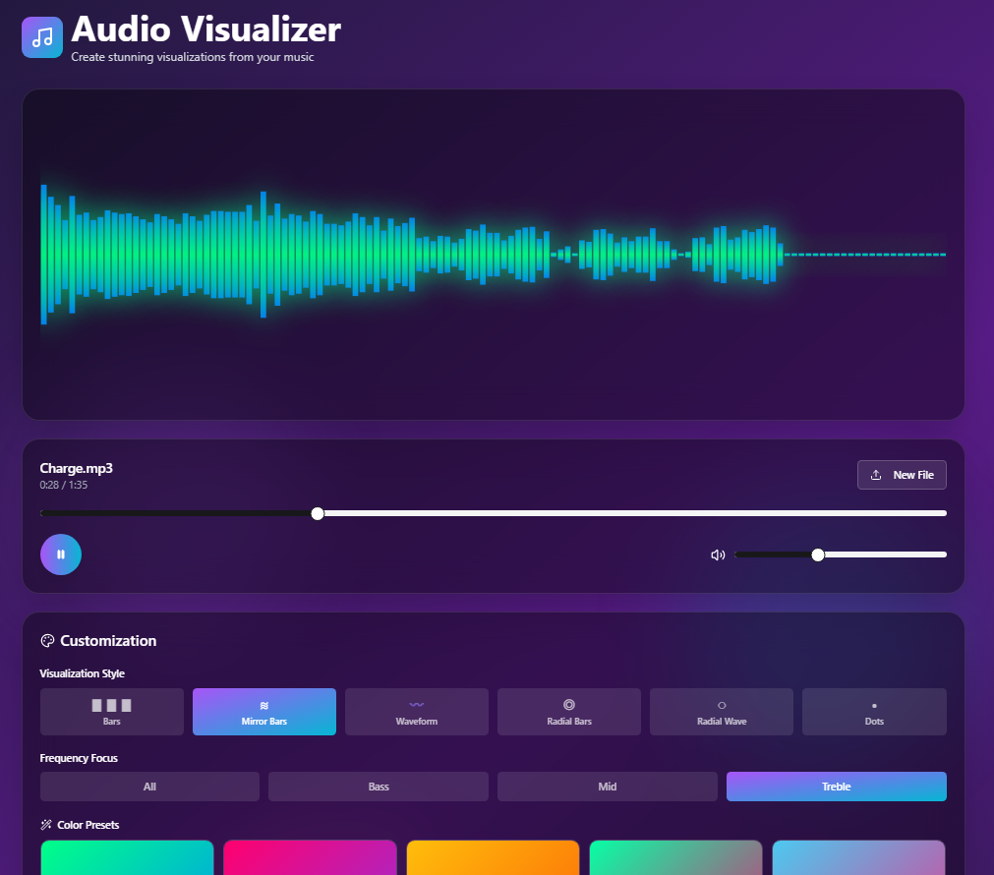Screen dimensions: 994x875
Task: Select the Mirror Bars style
Action: pyautogui.click(x=264, y=712)
